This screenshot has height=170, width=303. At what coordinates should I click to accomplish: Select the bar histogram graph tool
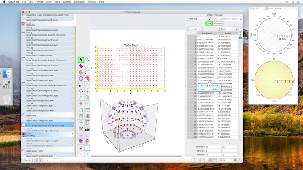pyautogui.click(x=88, y=129)
